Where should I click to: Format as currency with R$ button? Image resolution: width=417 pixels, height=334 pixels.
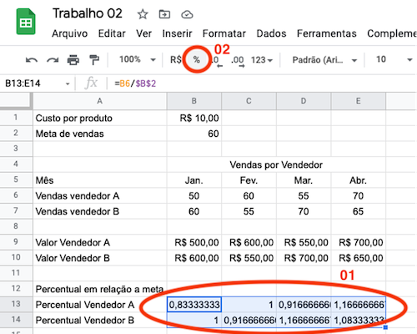(x=176, y=59)
